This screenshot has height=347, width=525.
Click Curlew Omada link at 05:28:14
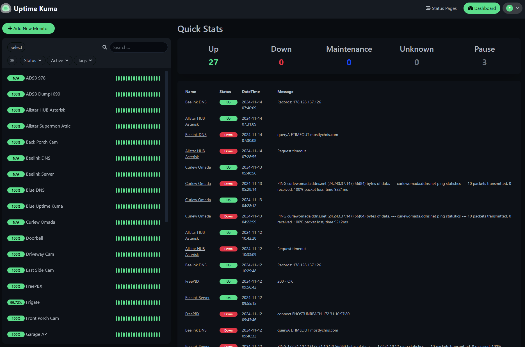(x=198, y=183)
